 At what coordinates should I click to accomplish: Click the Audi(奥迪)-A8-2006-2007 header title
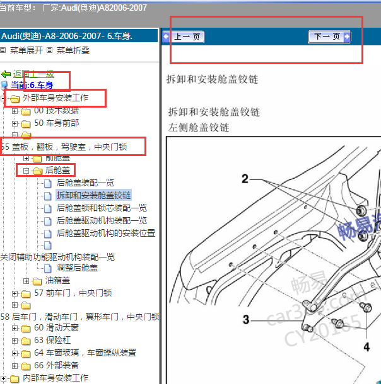[x=67, y=36]
